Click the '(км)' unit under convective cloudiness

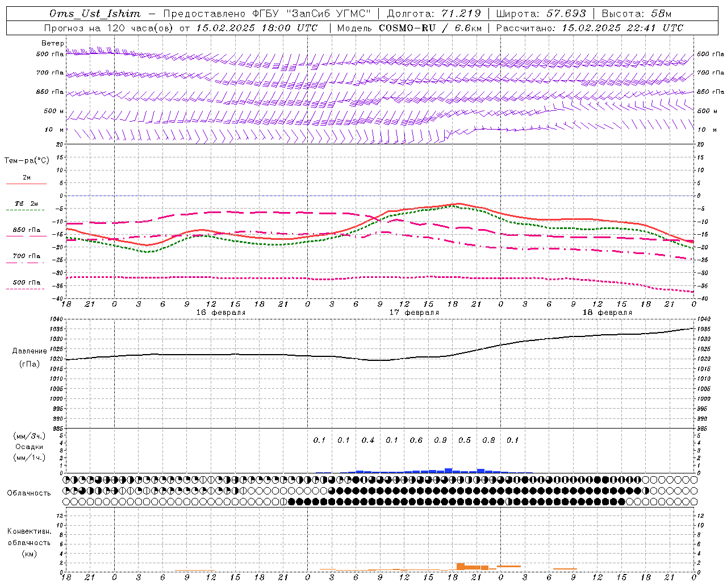tap(29, 554)
